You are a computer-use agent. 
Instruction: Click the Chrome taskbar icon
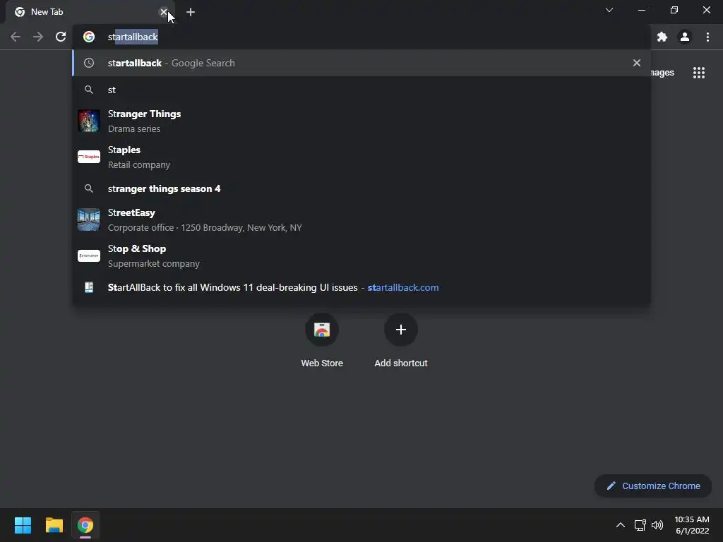(x=85, y=525)
